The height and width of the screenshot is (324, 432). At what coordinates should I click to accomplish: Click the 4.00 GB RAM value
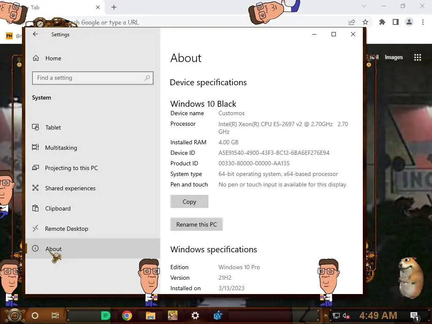(228, 142)
